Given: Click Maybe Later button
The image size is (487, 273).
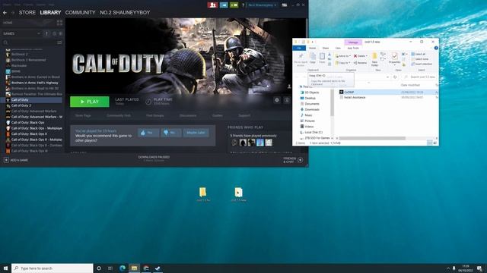Looking at the screenshot, I should (x=196, y=133).
